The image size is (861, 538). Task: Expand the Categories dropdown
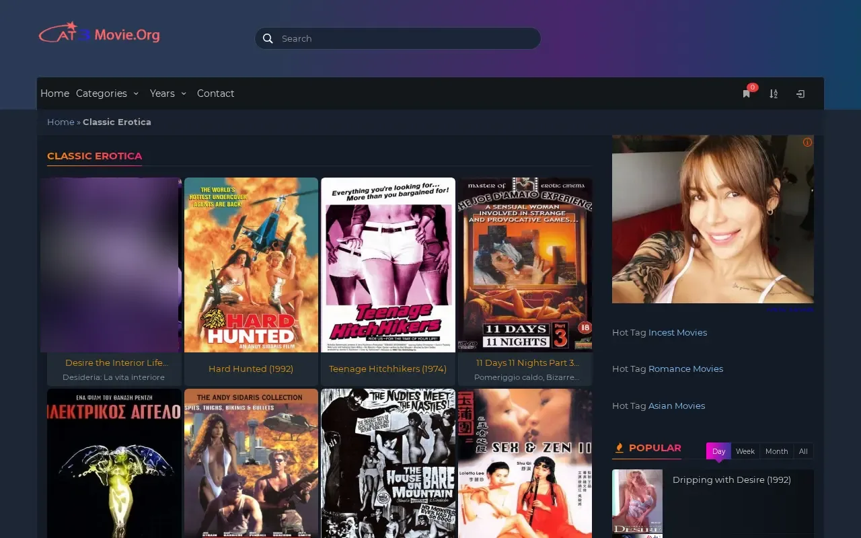click(108, 93)
